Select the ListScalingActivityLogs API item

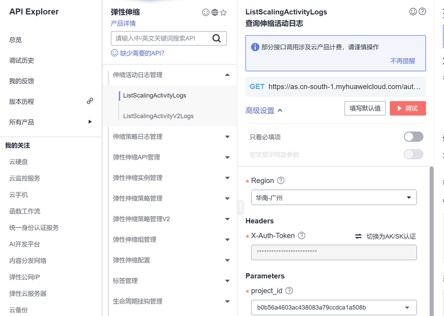155,95
